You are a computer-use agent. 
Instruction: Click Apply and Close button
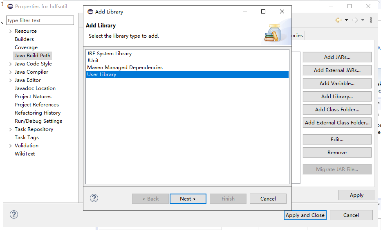pos(305,215)
